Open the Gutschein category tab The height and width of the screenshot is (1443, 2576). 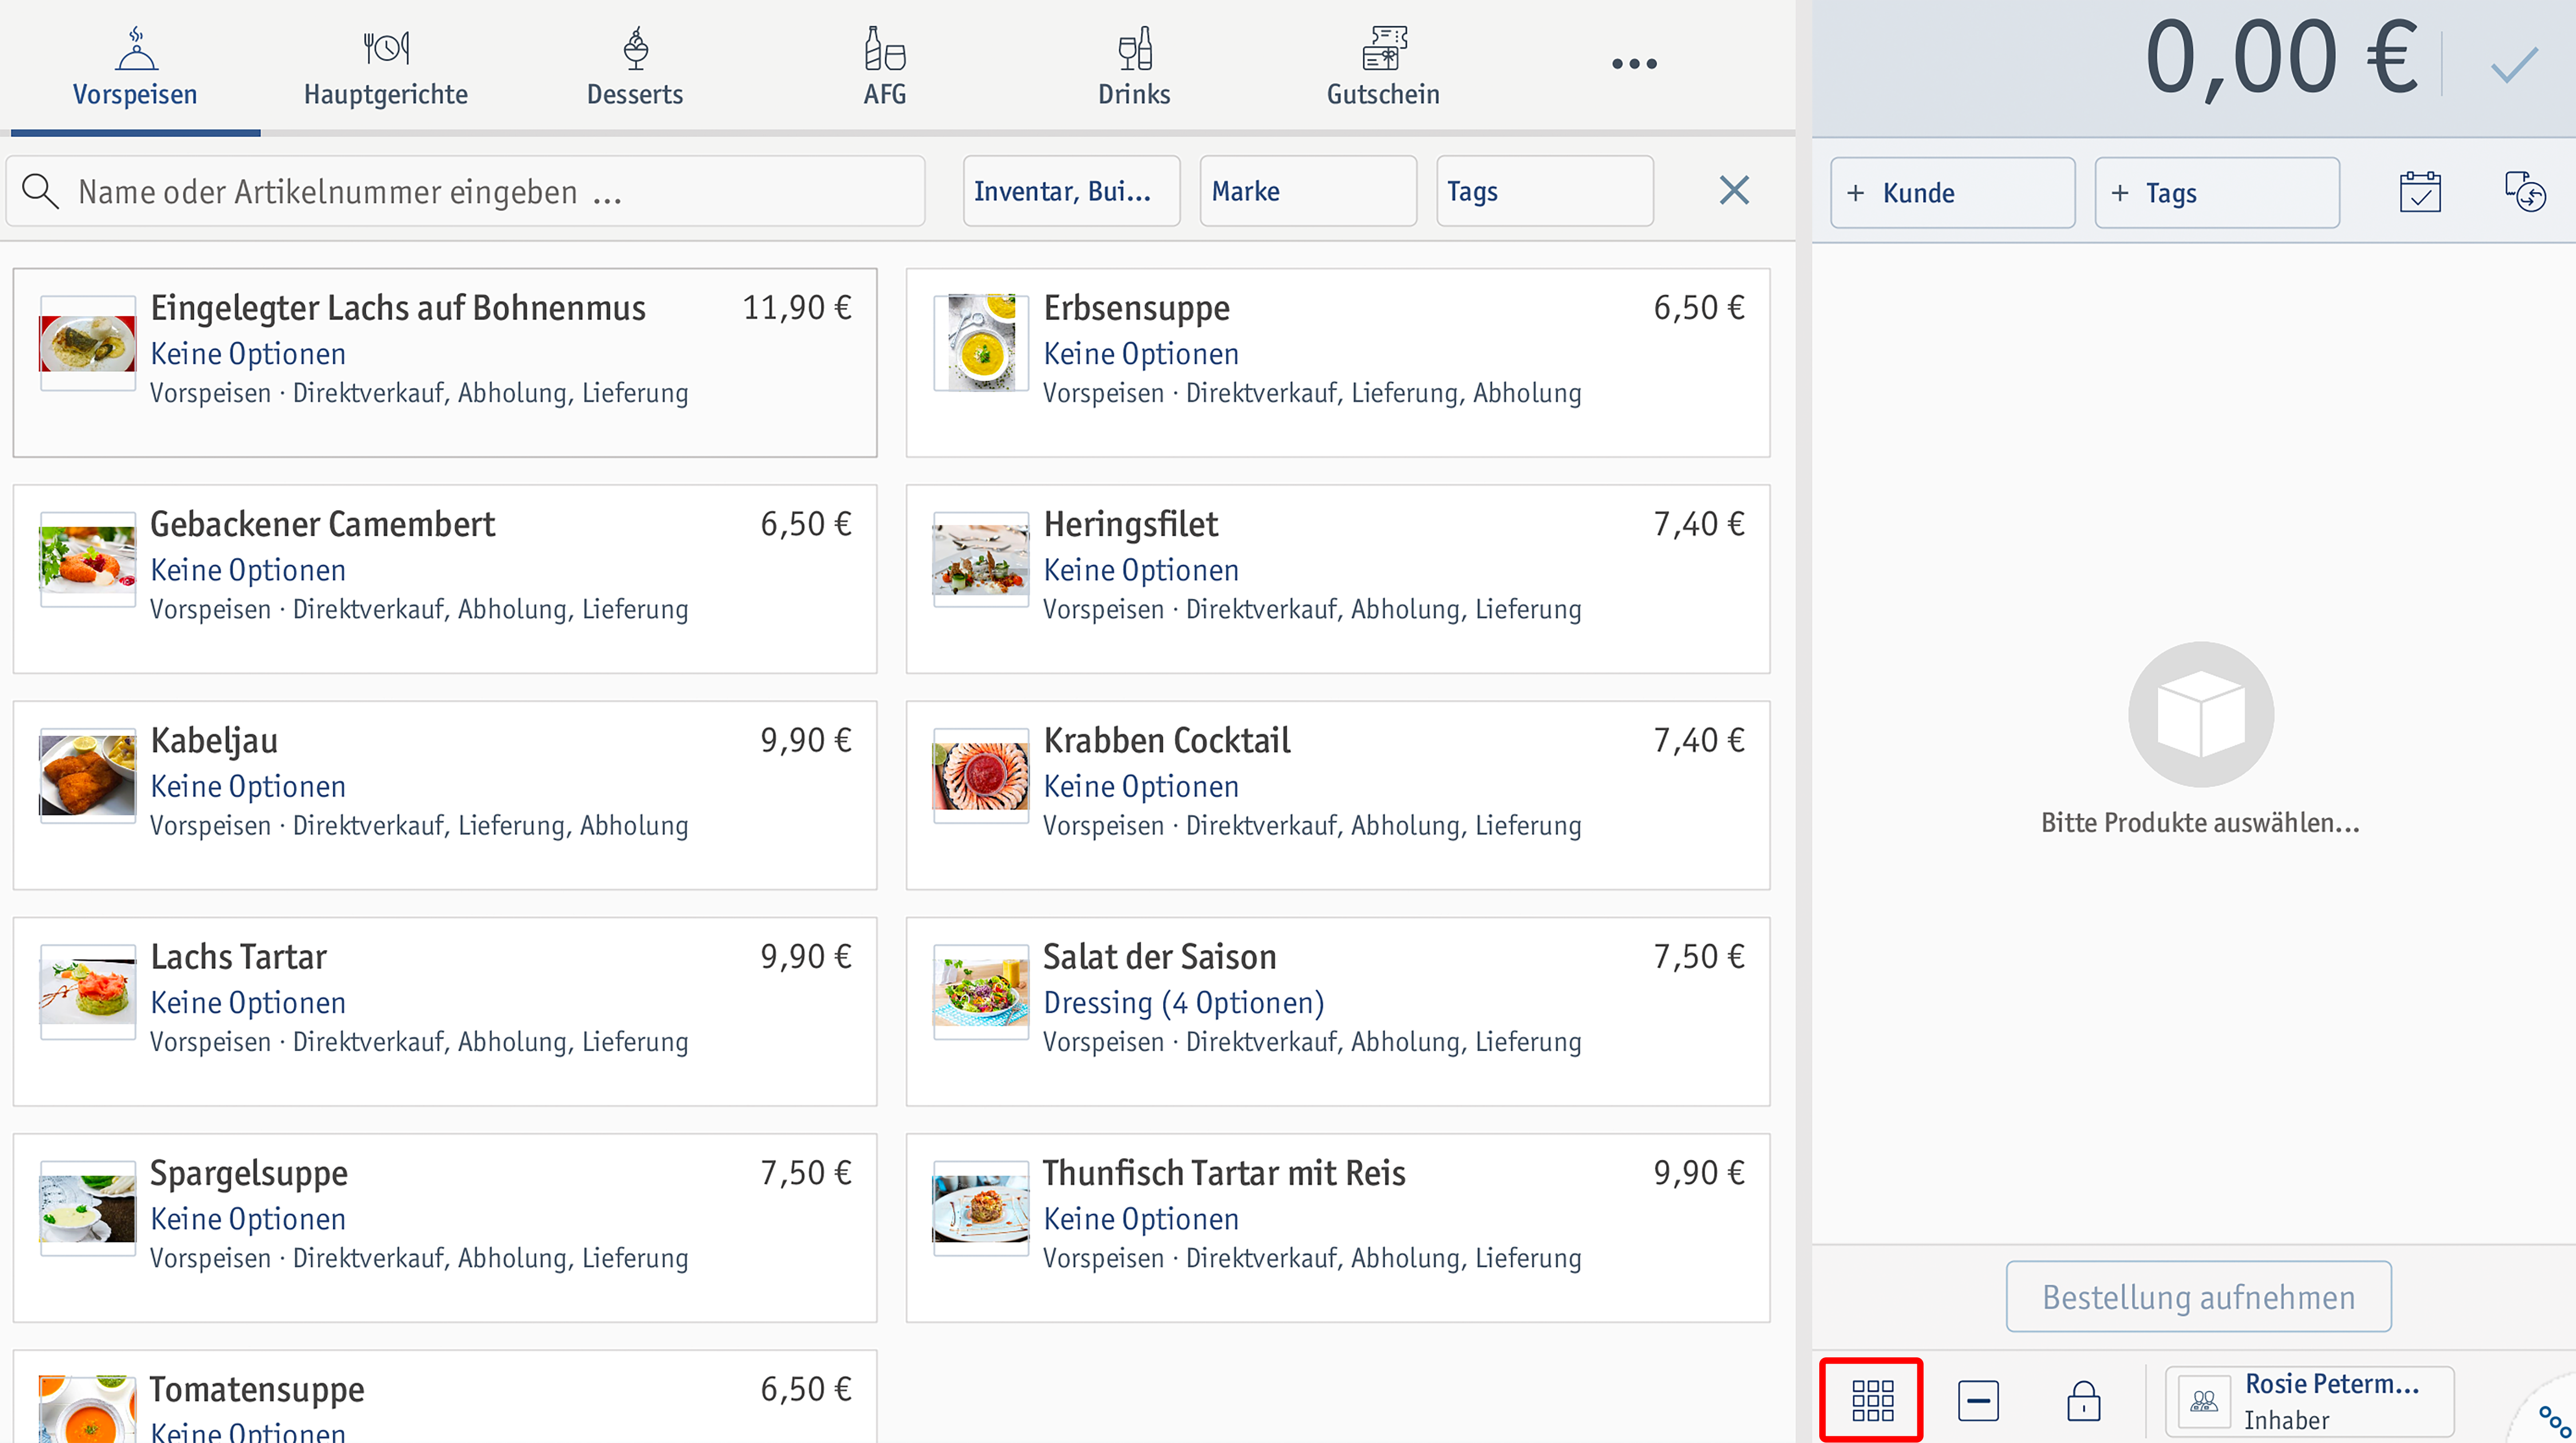(x=1383, y=67)
